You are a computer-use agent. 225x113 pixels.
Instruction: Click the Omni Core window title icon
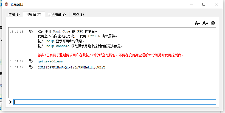click(7, 4)
